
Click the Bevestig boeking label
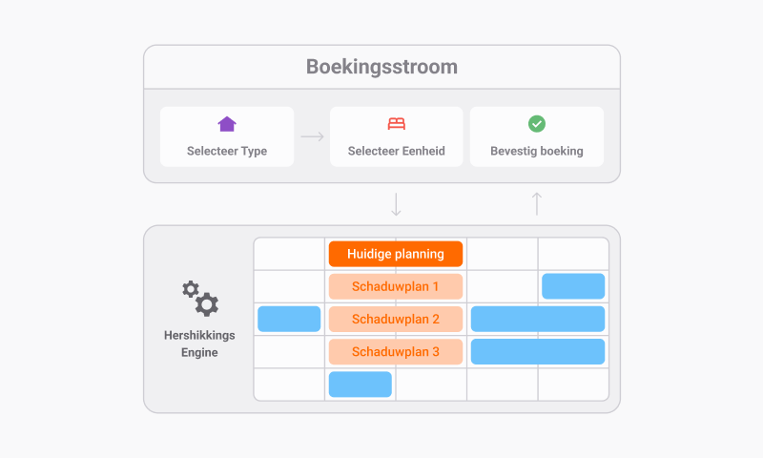(x=537, y=151)
